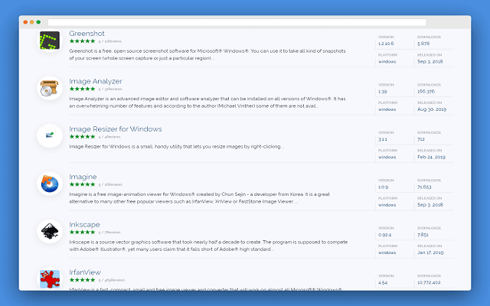The width and height of the screenshot is (490, 306).
Task: Click the IrfanView red splat icon
Action: pyautogui.click(x=50, y=278)
